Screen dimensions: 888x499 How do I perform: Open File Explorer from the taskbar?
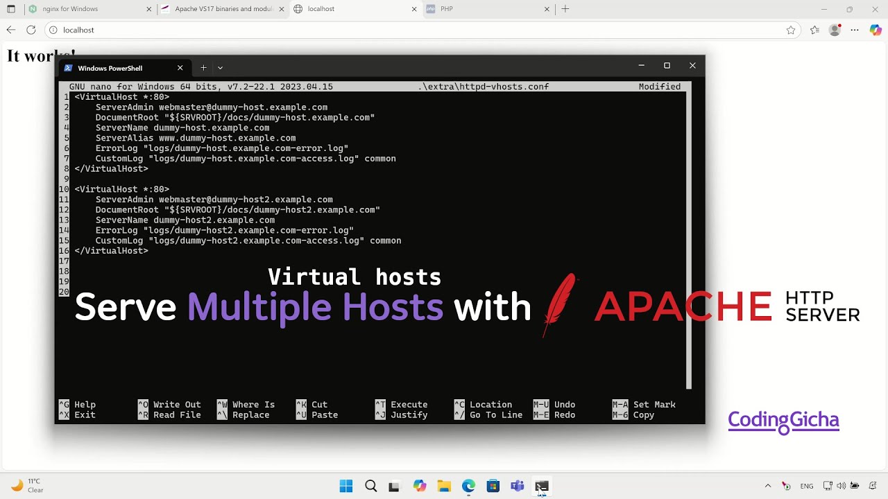point(444,486)
